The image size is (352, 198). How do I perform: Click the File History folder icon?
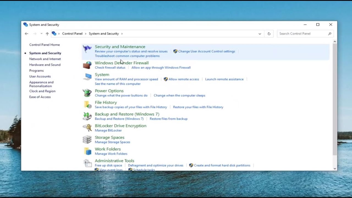pyautogui.click(x=87, y=105)
